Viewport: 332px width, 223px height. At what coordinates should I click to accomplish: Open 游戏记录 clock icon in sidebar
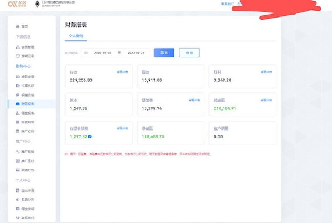click(18, 56)
